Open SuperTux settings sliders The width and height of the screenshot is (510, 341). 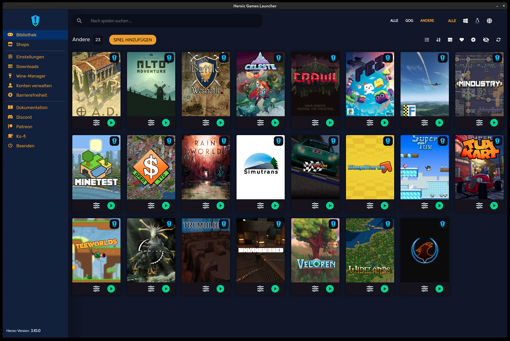coord(425,206)
